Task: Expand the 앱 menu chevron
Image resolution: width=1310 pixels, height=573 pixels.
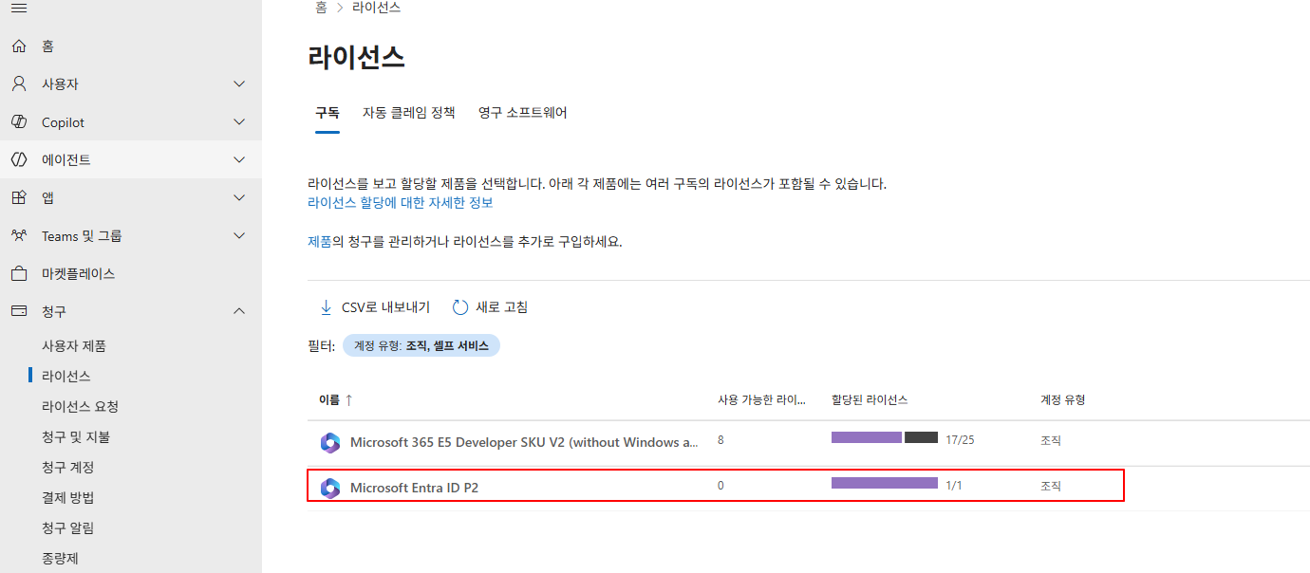Action: [x=239, y=198]
